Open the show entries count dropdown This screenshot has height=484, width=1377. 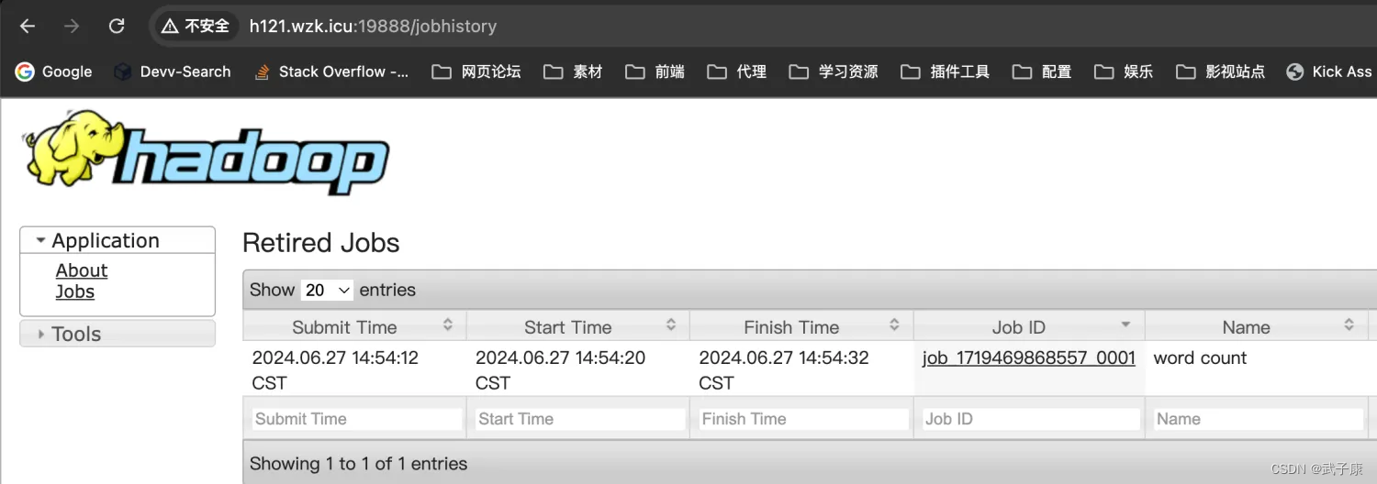coord(328,290)
